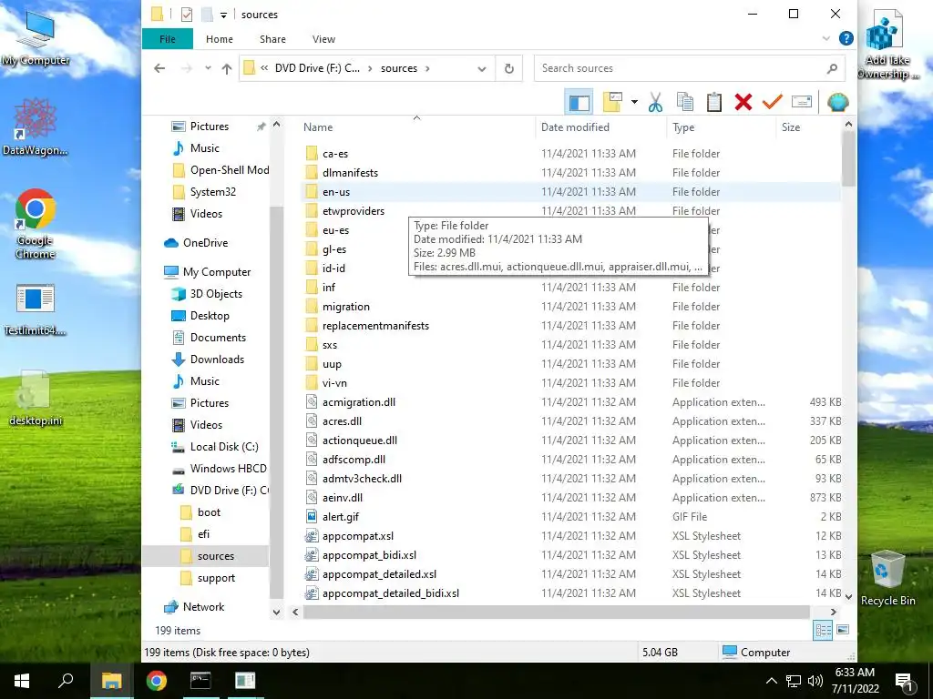Switch to large icons view button

843,630
